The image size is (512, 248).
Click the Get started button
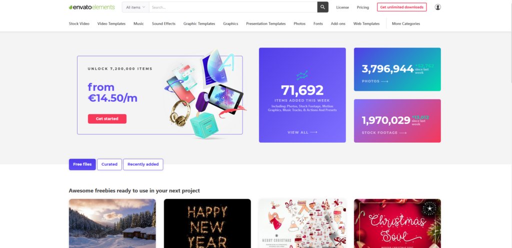click(x=107, y=119)
